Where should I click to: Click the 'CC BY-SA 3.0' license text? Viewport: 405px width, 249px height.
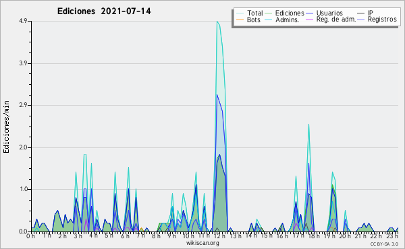[x=384, y=244]
